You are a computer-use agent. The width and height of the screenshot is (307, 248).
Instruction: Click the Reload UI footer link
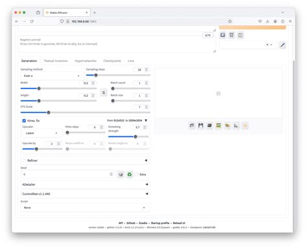pyautogui.click(x=179, y=223)
